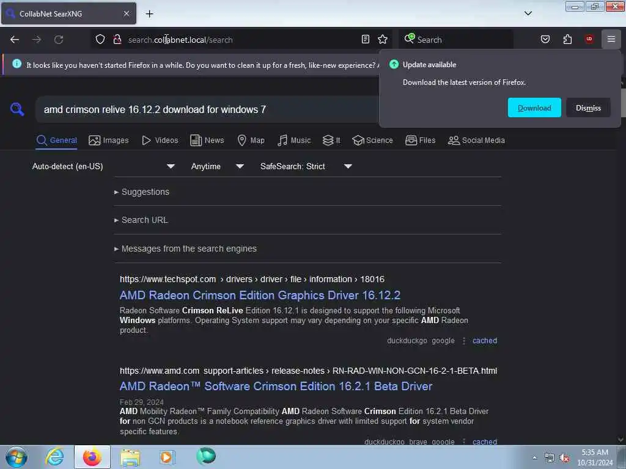The height and width of the screenshot is (469, 626).
Task: Open the Extensions puzzle icon
Action: tap(567, 39)
